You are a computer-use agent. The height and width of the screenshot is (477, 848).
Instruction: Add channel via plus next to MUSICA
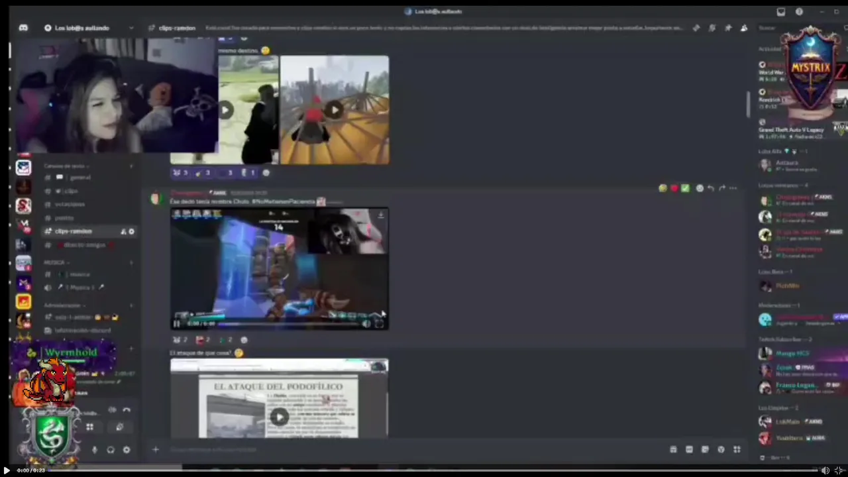click(131, 262)
